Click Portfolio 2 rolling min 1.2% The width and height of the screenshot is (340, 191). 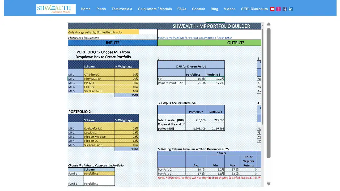[x=215, y=170]
